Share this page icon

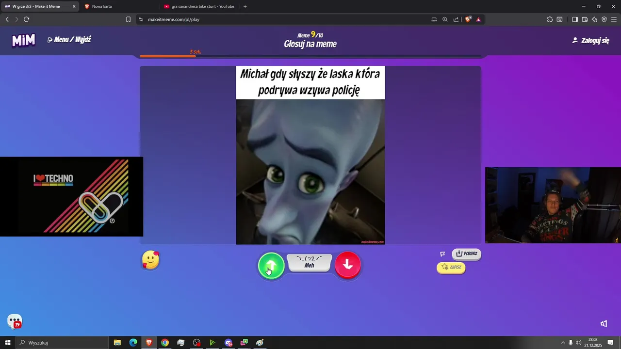pyautogui.click(x=456, y=19)
